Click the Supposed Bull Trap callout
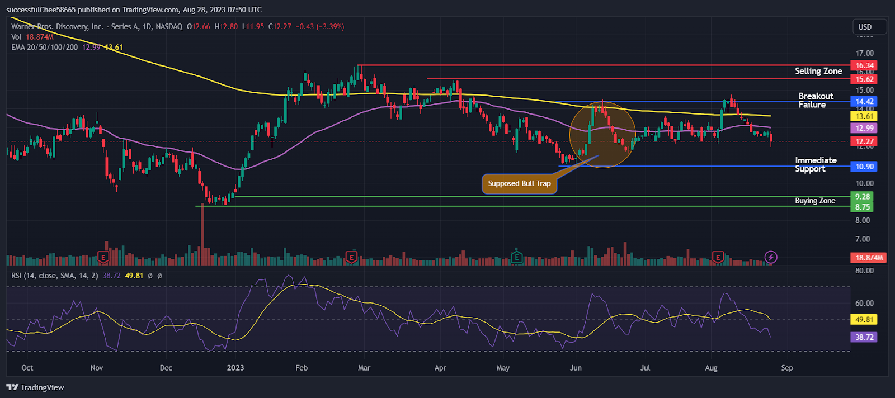895x398 pixels. tap(519, 183)
